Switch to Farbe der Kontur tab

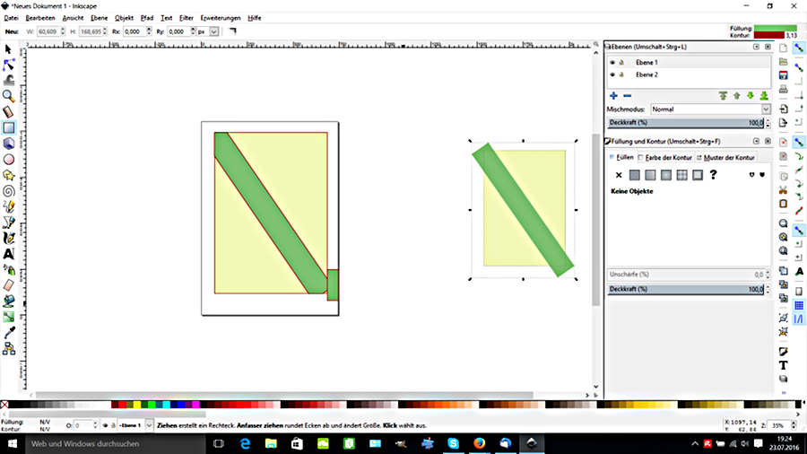(664, 157)
